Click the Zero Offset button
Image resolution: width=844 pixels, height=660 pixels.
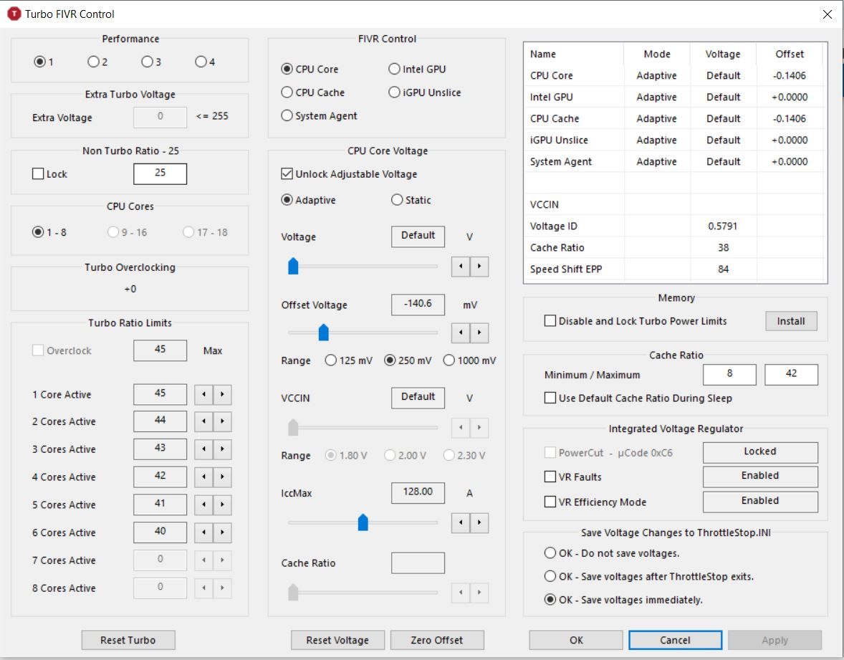tap(436, 640)
